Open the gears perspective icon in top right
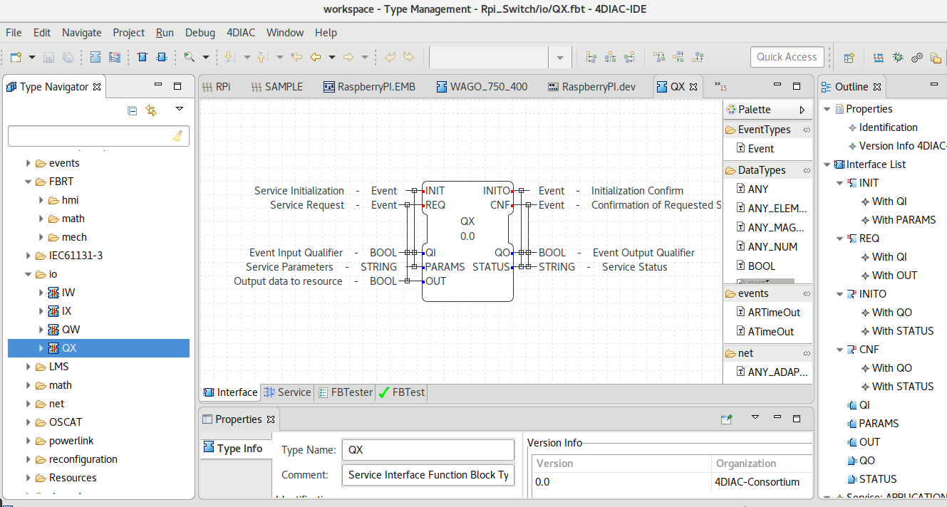 coord(917,57)
